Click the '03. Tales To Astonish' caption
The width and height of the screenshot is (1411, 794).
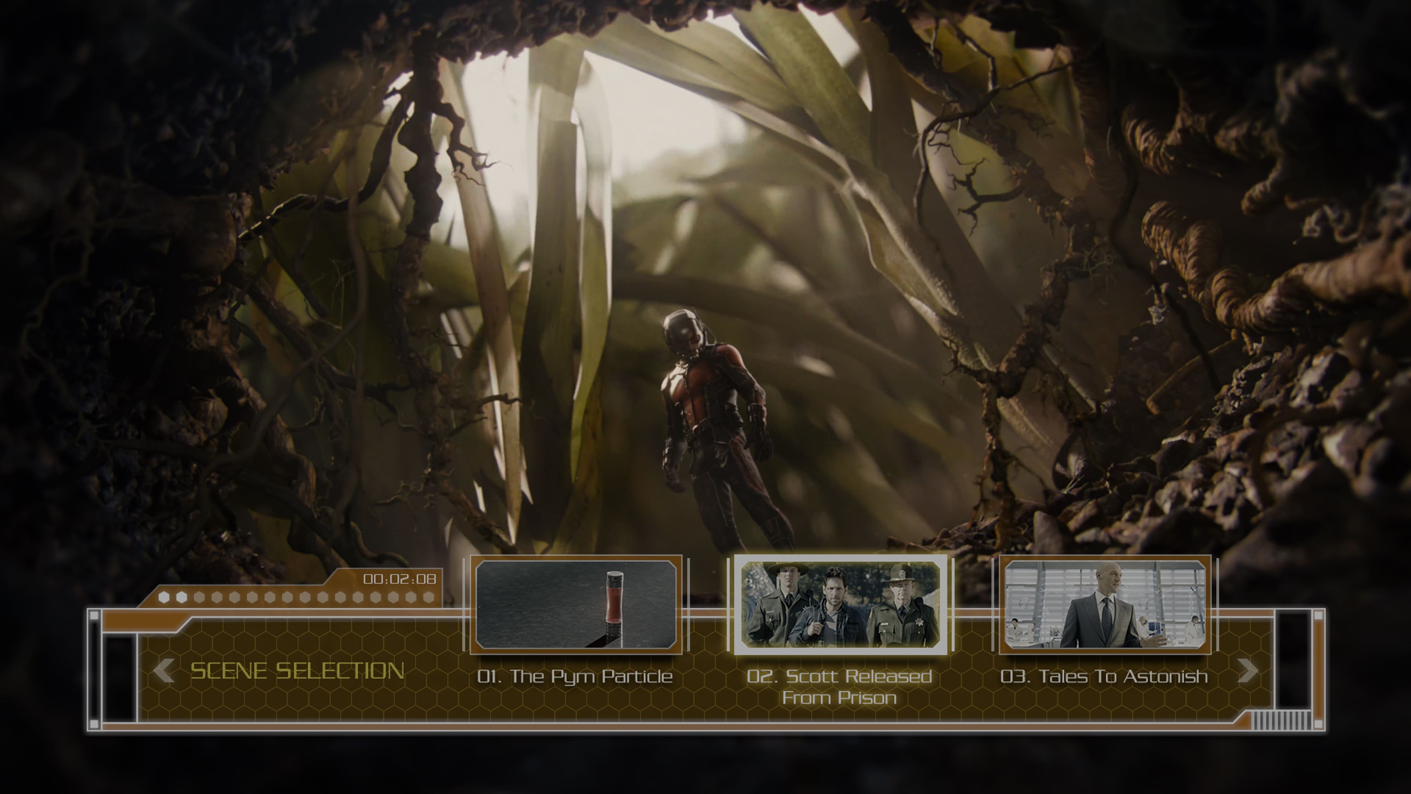click(1104, 677)
